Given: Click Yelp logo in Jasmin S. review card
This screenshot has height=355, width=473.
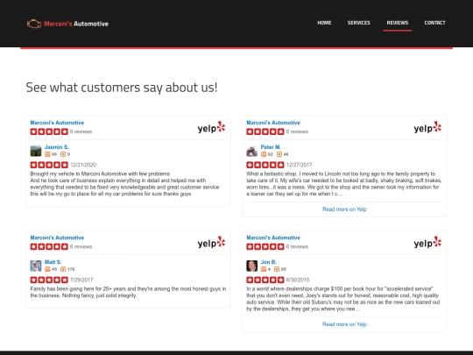Looking at the screenshot, I should coord(211,127).
